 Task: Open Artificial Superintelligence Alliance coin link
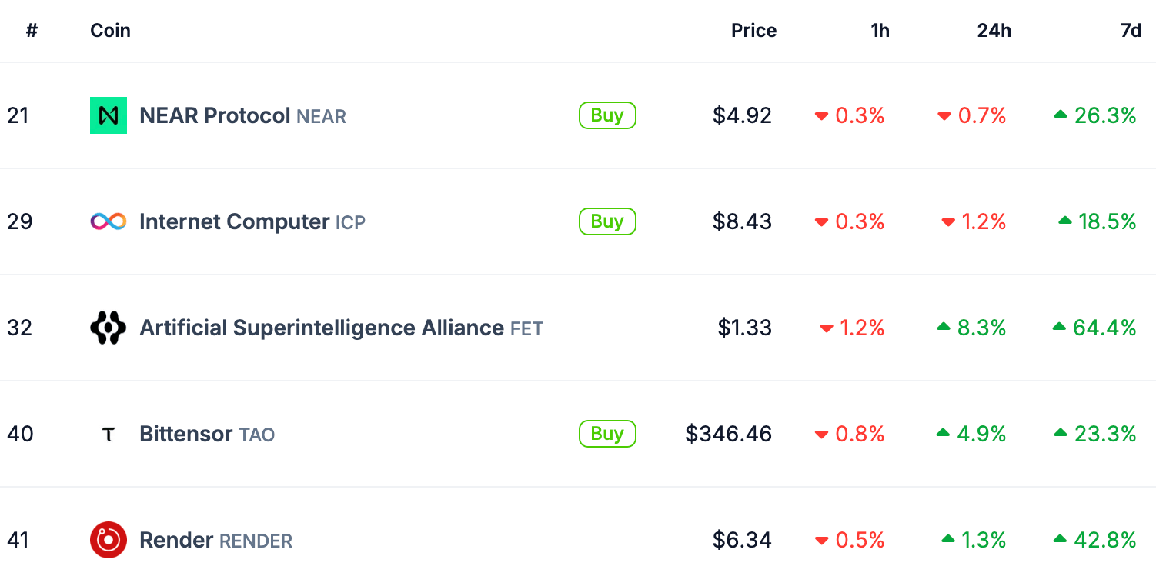[x=322, y=328]
